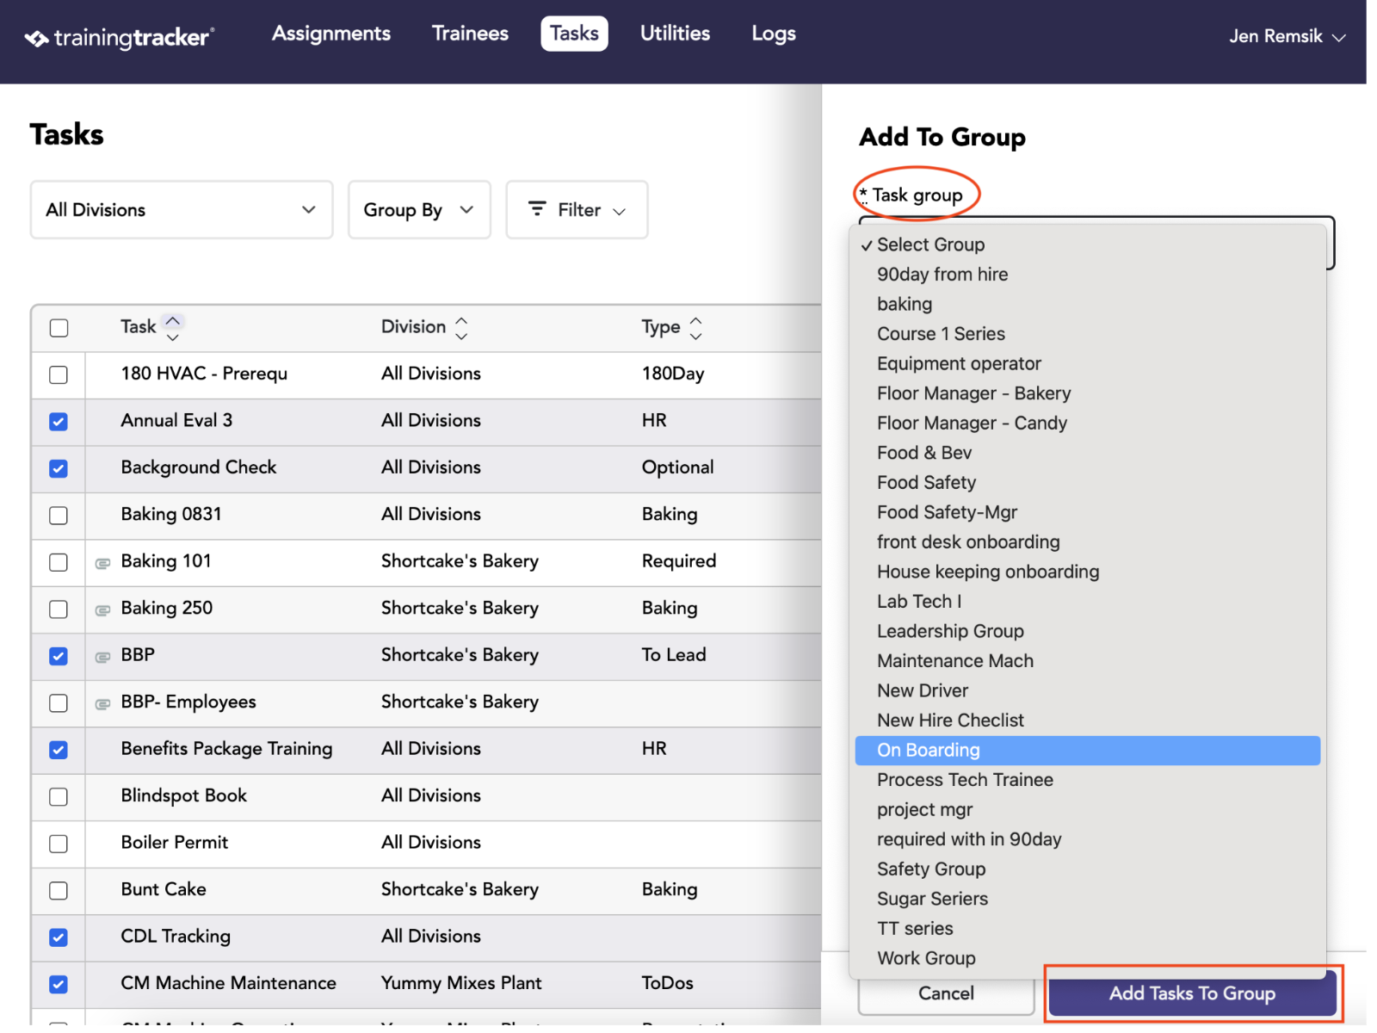
Task: Sort by Task column arrows
Action: 173,328
